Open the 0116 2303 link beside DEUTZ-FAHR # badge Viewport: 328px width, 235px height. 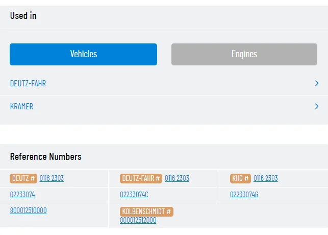click(177, 178)
